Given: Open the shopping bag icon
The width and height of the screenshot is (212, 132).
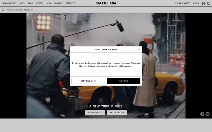Looking at the screenshot, I should coord(209,3).
